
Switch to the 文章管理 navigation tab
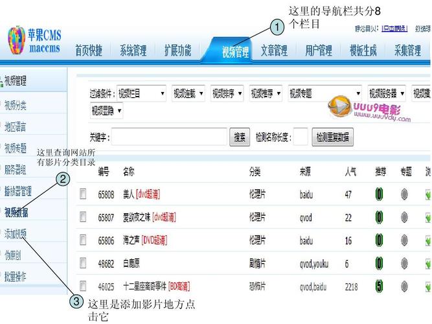click(x=274, y=51)
